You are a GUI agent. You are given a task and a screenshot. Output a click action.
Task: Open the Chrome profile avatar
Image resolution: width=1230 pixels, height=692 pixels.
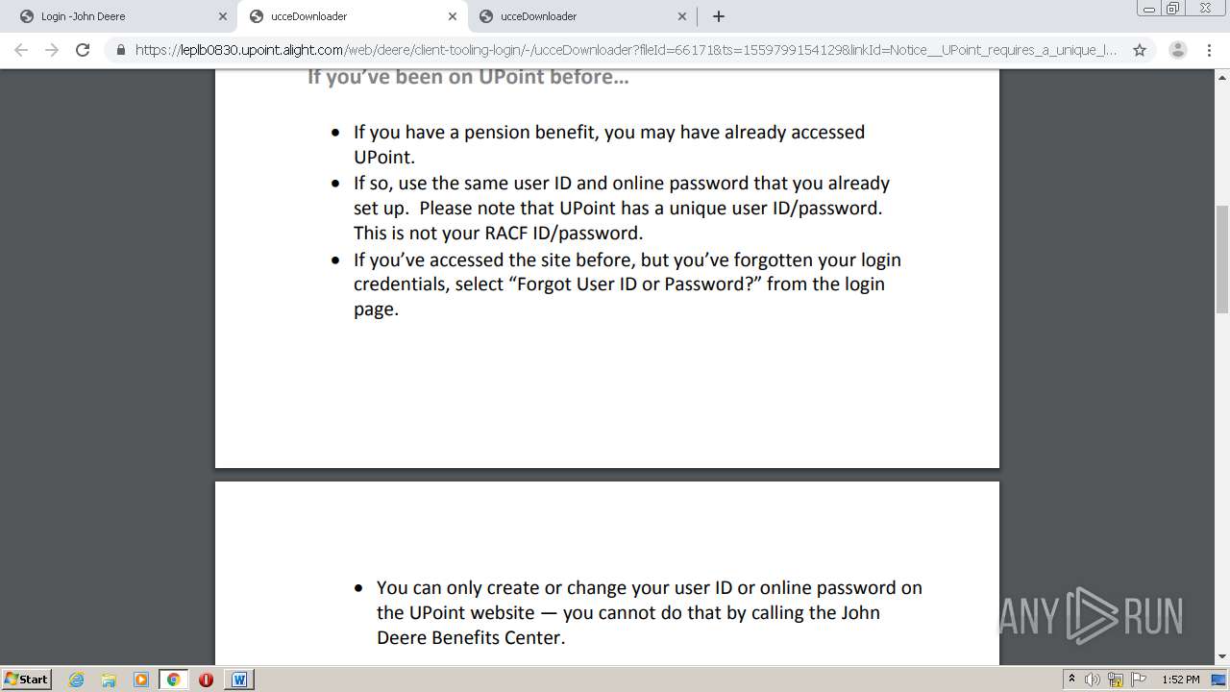click(1178, 50)
